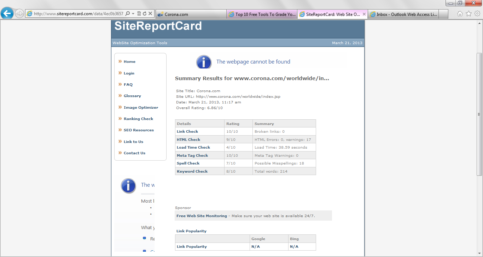Open the Keyword Check details link

(x=192, y=171)
